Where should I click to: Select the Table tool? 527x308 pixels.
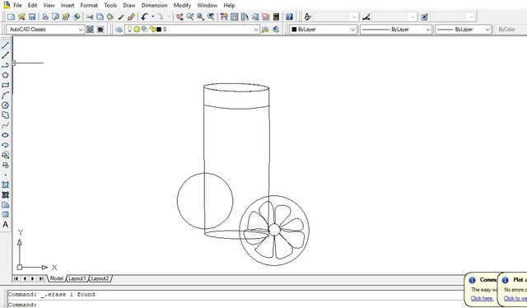pyautogui.click(x=6, y=214)
